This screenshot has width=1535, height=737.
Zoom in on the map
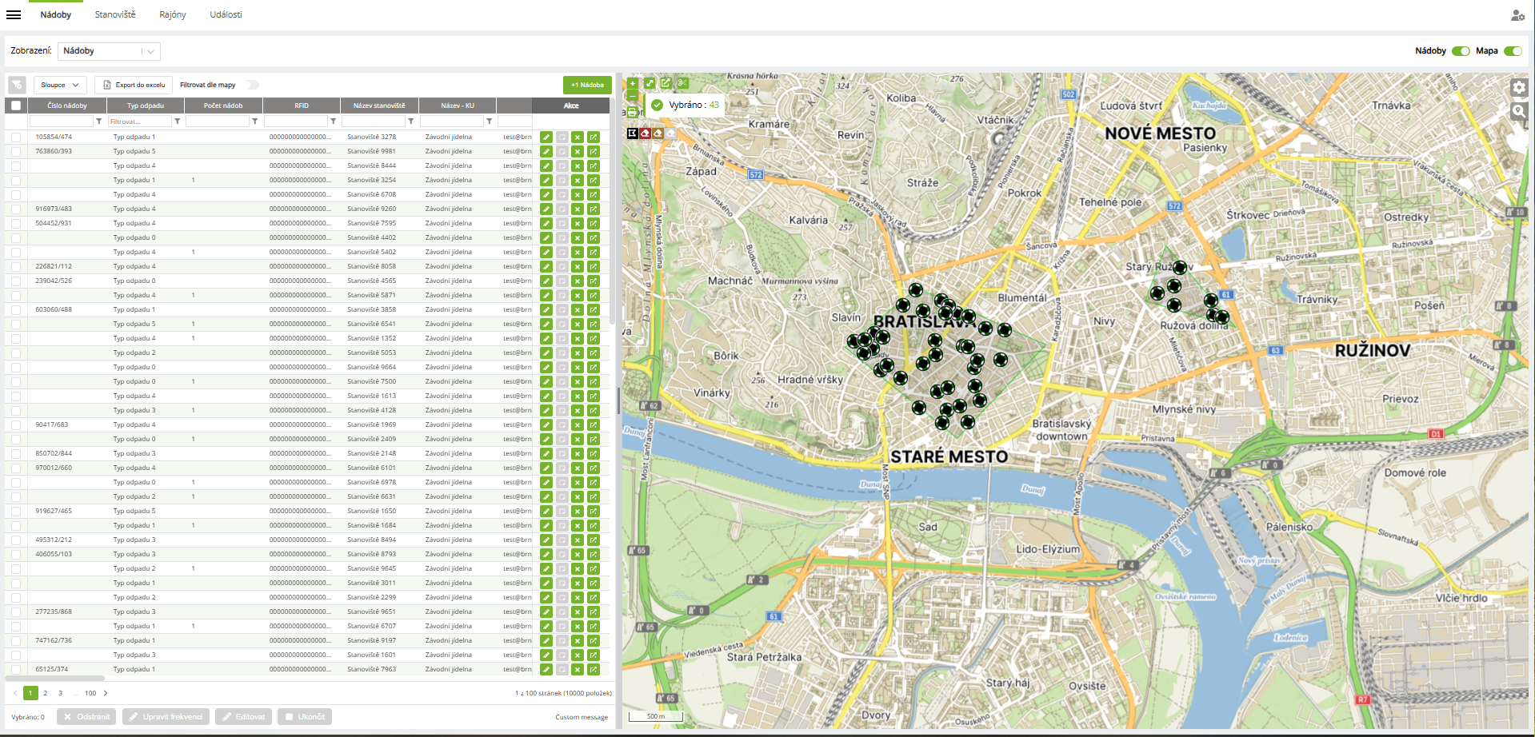(632, 83)
